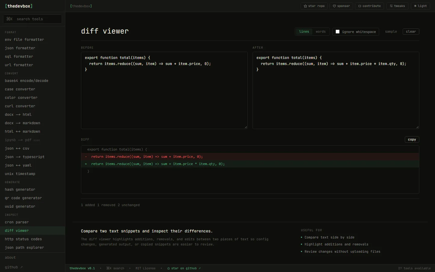Open docx to html converter

pos(32,115)
